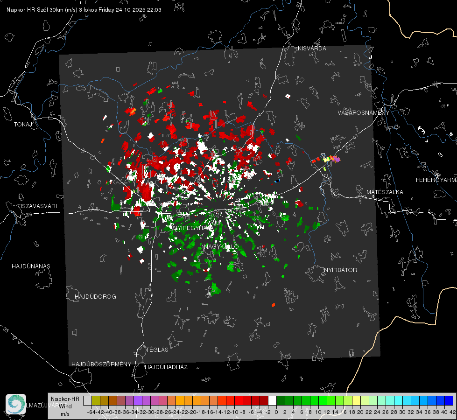Click the -64 value on the legend scale

point(91,412)
